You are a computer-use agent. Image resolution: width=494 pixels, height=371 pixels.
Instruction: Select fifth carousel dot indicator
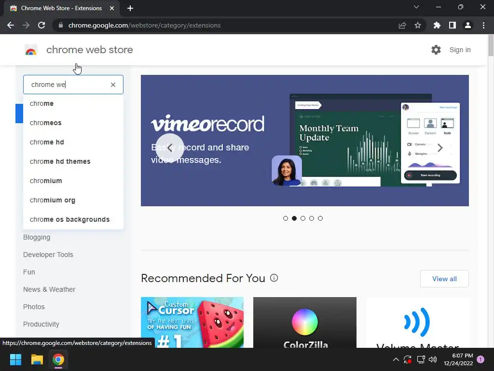(x=320, y=218)
